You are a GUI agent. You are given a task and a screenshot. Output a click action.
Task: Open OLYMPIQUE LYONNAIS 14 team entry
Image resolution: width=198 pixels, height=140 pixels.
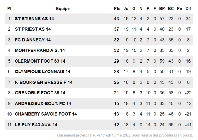[43, 72]
